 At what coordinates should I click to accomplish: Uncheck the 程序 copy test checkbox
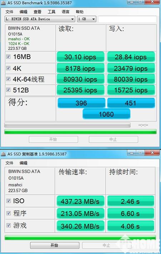[x=9, y=213]
